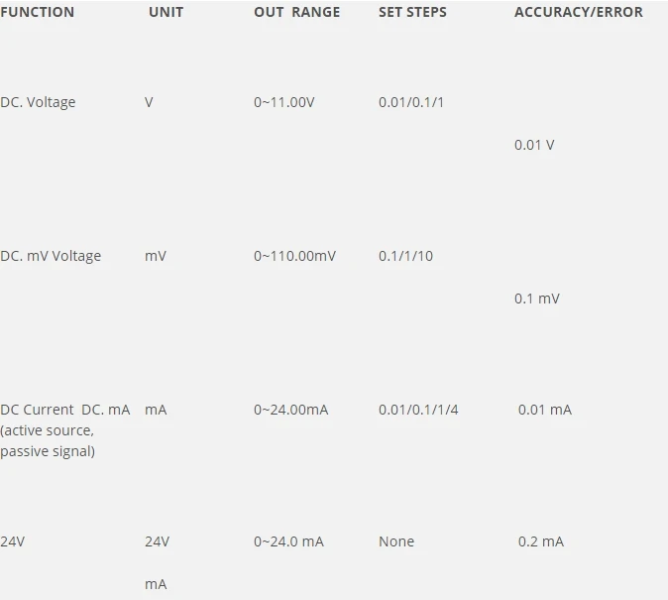
Task: Click the SET STEPS column header
Action: click(x=412, y=12)
